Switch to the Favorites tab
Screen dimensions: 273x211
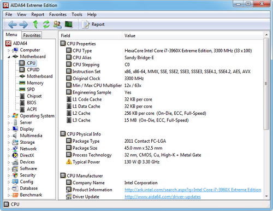(32, 35)
